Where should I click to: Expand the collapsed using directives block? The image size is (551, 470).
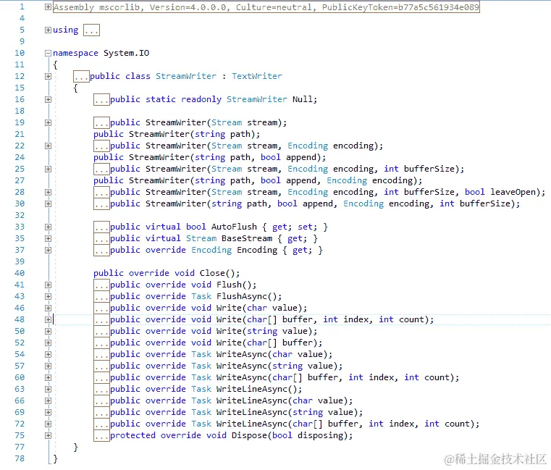48,30
